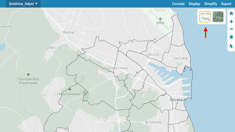Open the Console menu
Image resolution: width=235 pixels, height=132 pixels.
[x=178, y=4]
